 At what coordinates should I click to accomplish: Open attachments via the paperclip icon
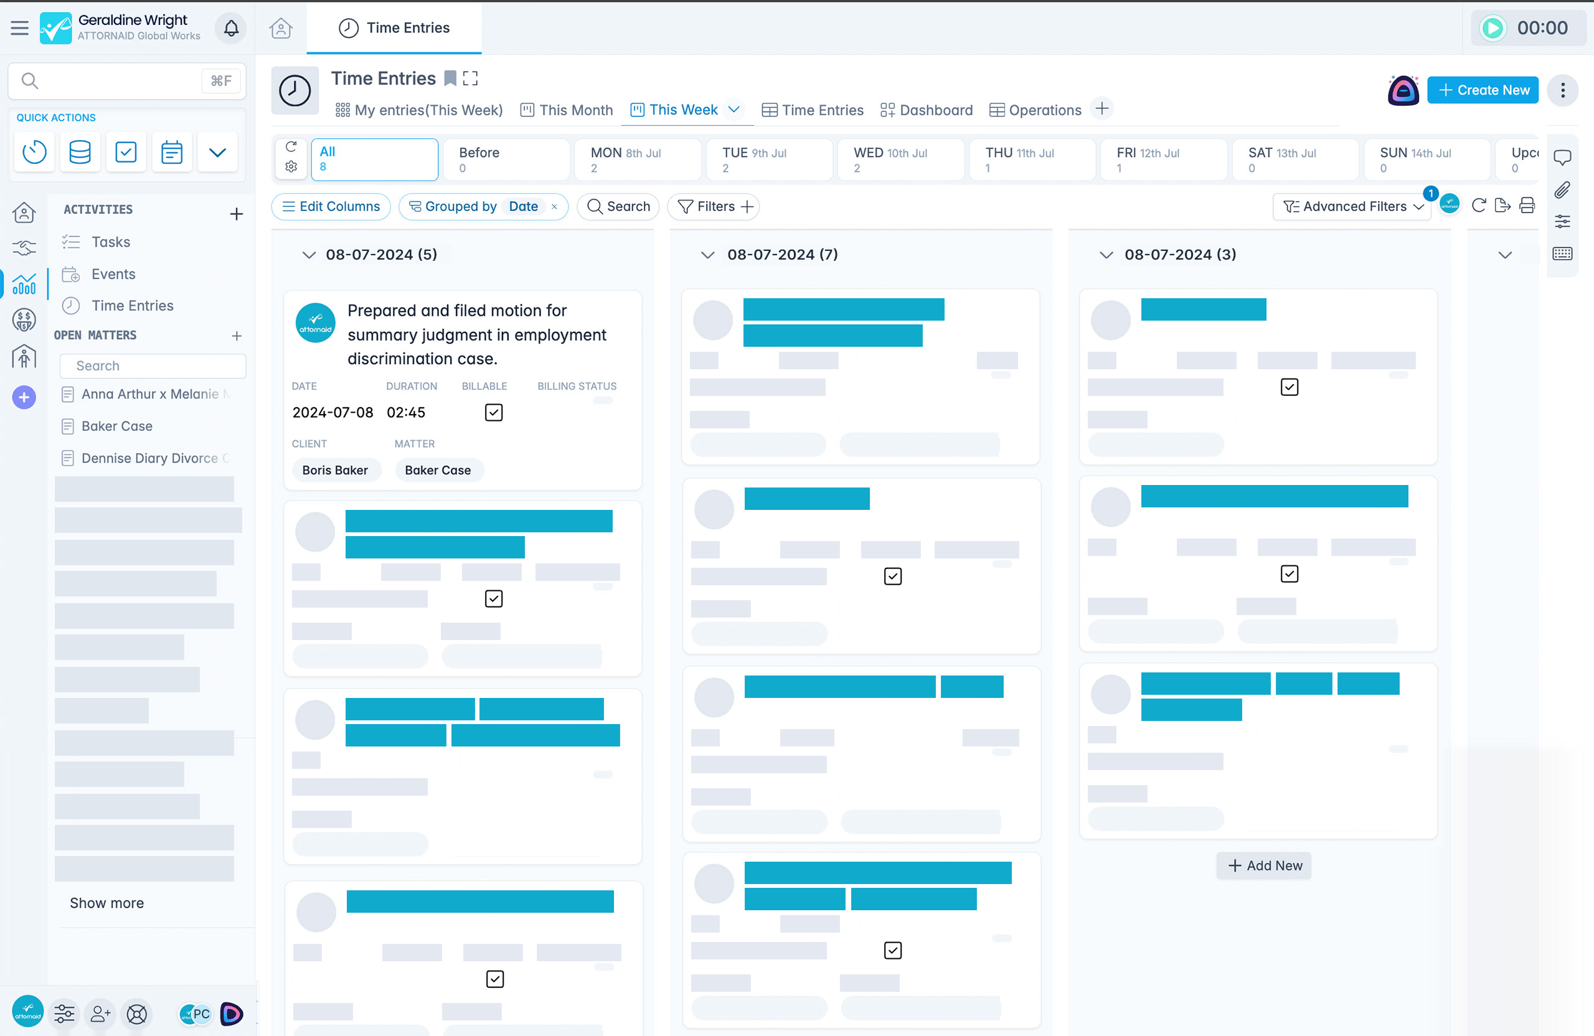pyautogui.click(x=1564, y=190)
